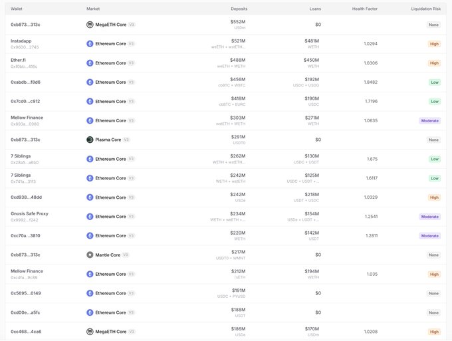452x341 pixels.
Task: Sort the table by the Deposits column header
Action: pos(239,9)
